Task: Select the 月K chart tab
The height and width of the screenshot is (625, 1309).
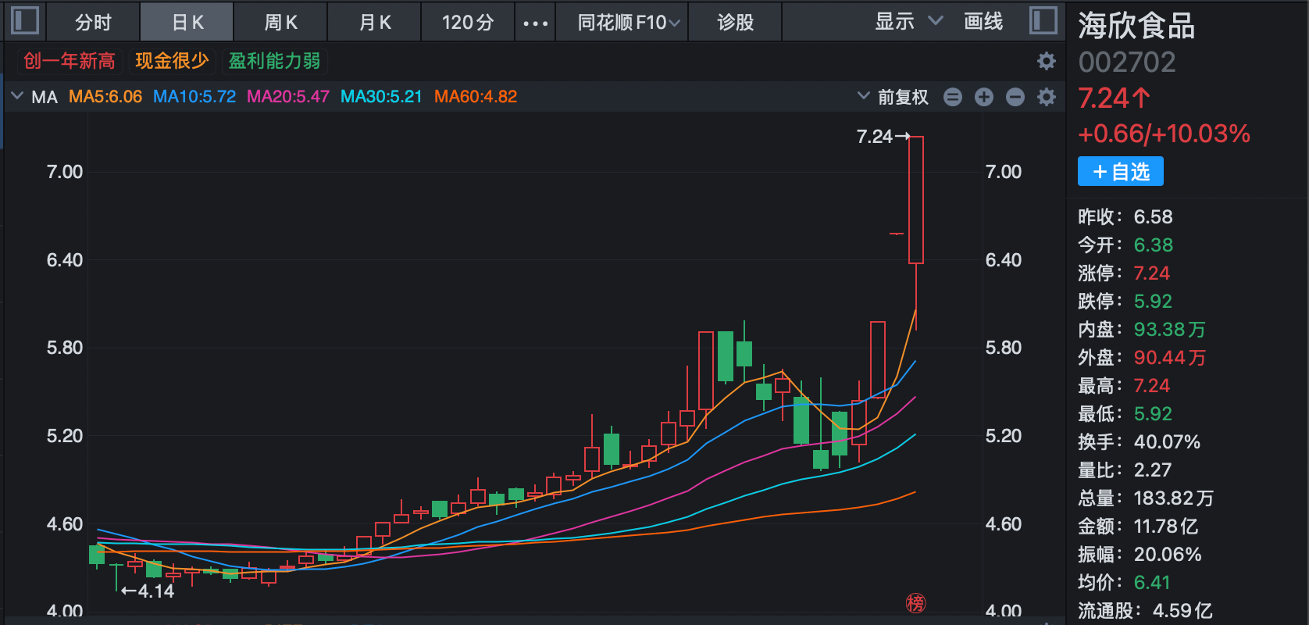Action: point(374,22)
